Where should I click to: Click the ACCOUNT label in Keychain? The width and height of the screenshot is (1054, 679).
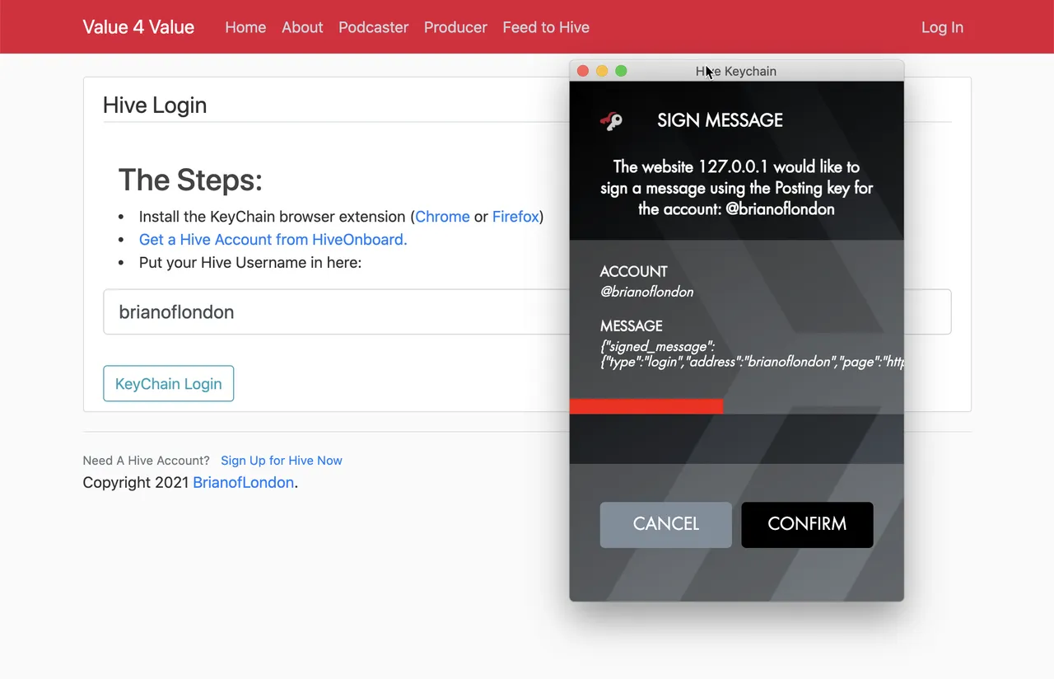point(634,272)
